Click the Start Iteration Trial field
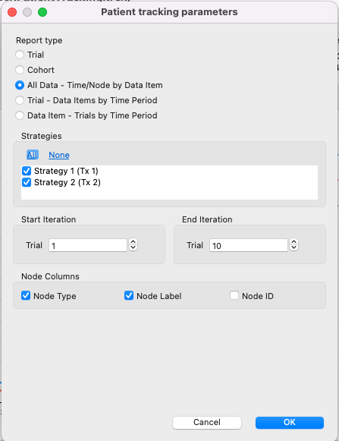Screen dimensions: 339x441 (88, 245)
